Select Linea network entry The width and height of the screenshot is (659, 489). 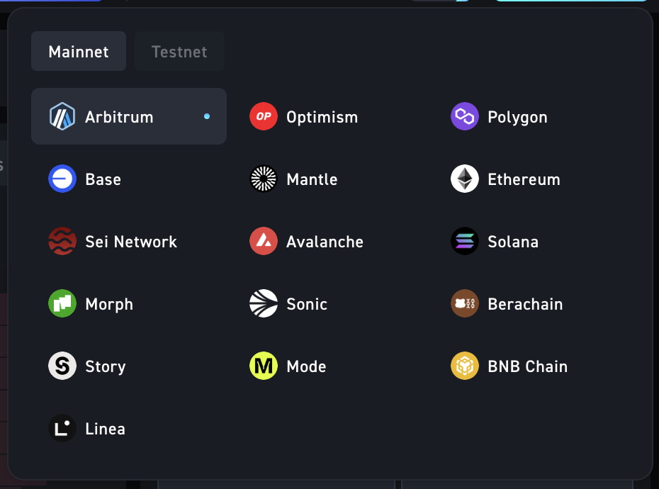tap(105, 429)
